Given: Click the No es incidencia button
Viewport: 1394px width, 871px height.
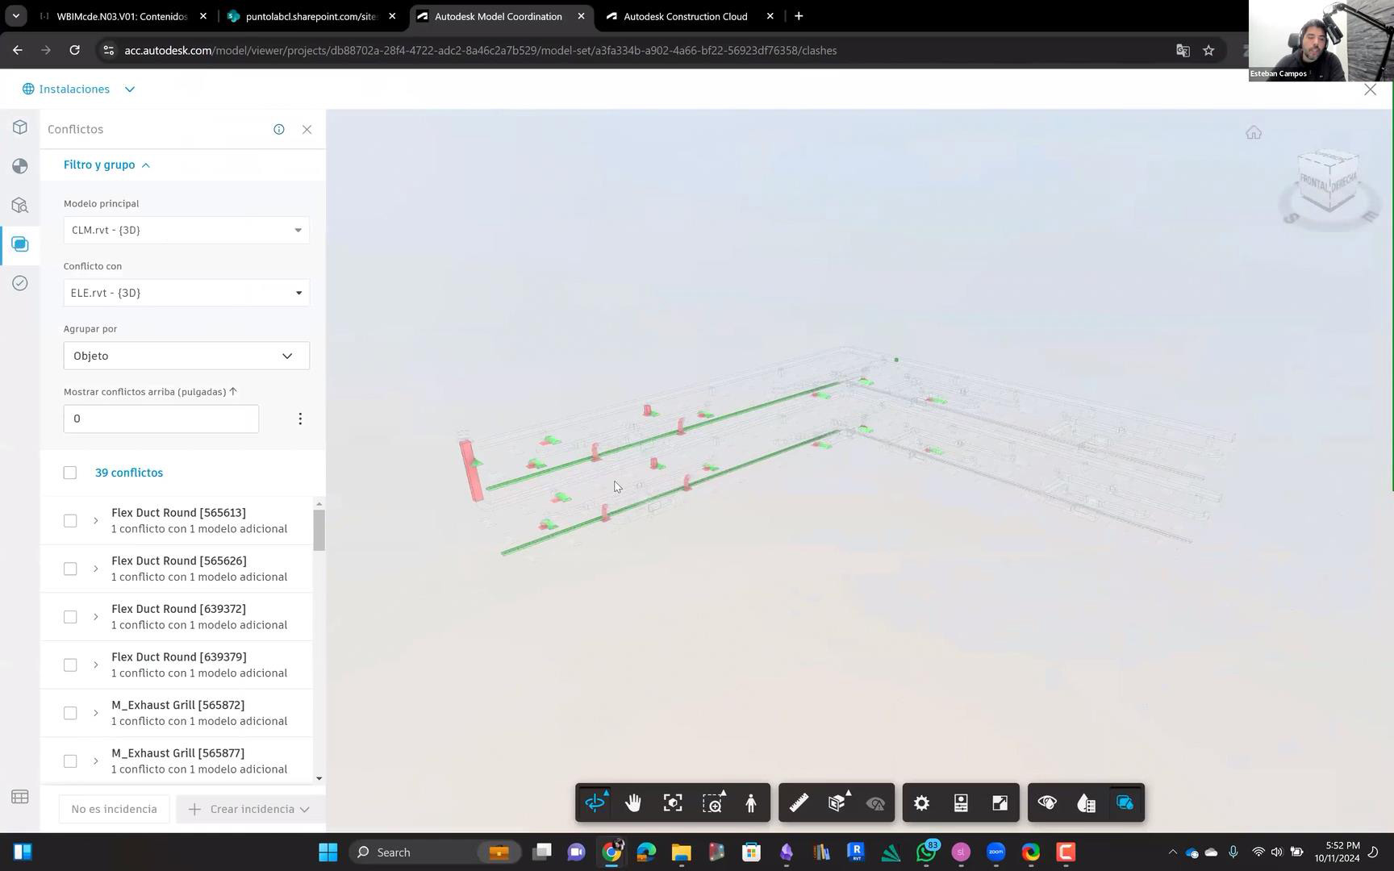Looking at the screenshot, I should (x=114, y=809).
